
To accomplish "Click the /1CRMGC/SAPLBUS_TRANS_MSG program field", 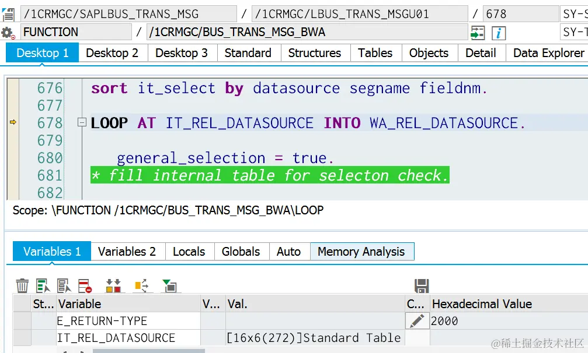I will 128,14.
